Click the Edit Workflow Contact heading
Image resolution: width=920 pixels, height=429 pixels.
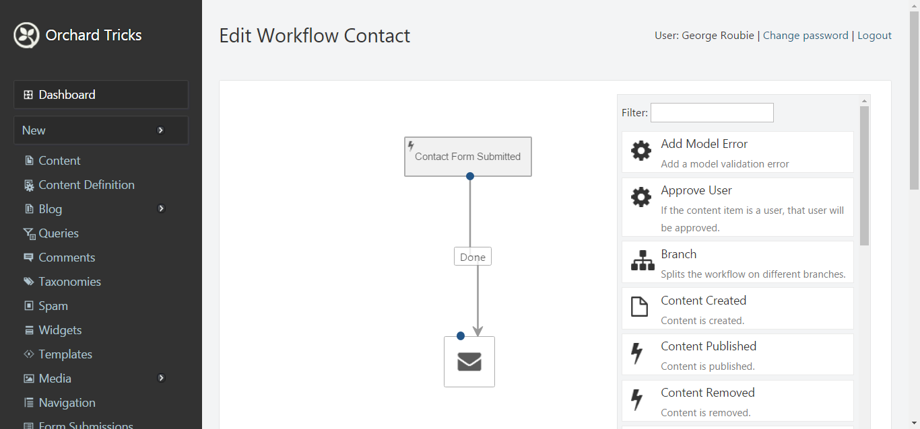point(315,36)
